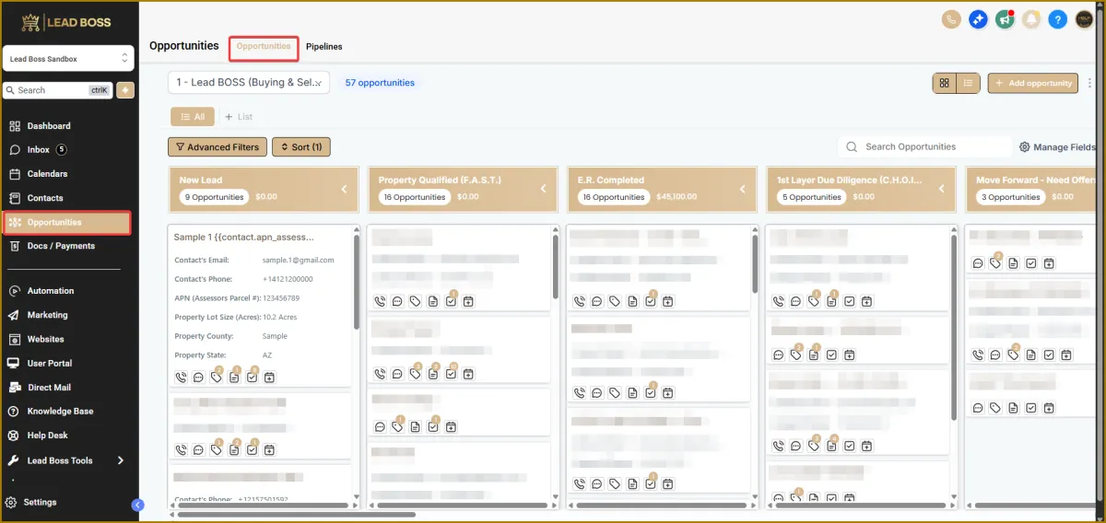Select the All smart list tab
1106x523 pixels.
(193, 117)
